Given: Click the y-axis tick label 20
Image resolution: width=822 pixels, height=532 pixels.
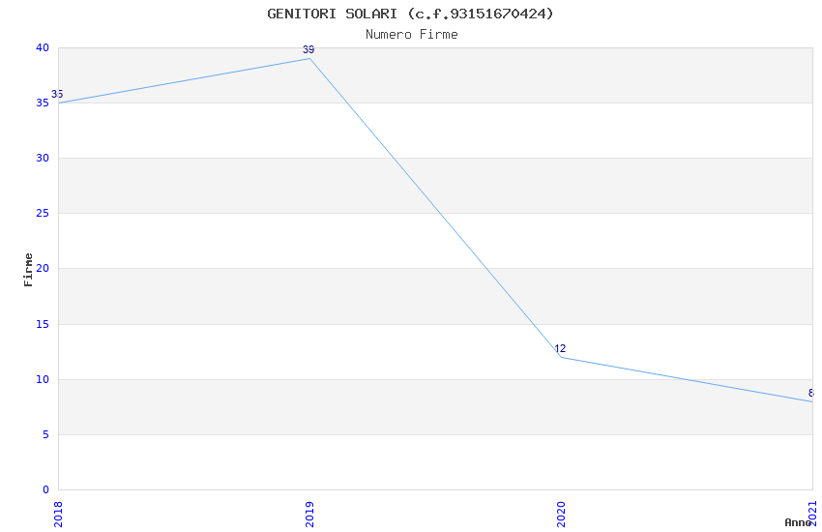Looking at the screenshot, I should point(42,269).
